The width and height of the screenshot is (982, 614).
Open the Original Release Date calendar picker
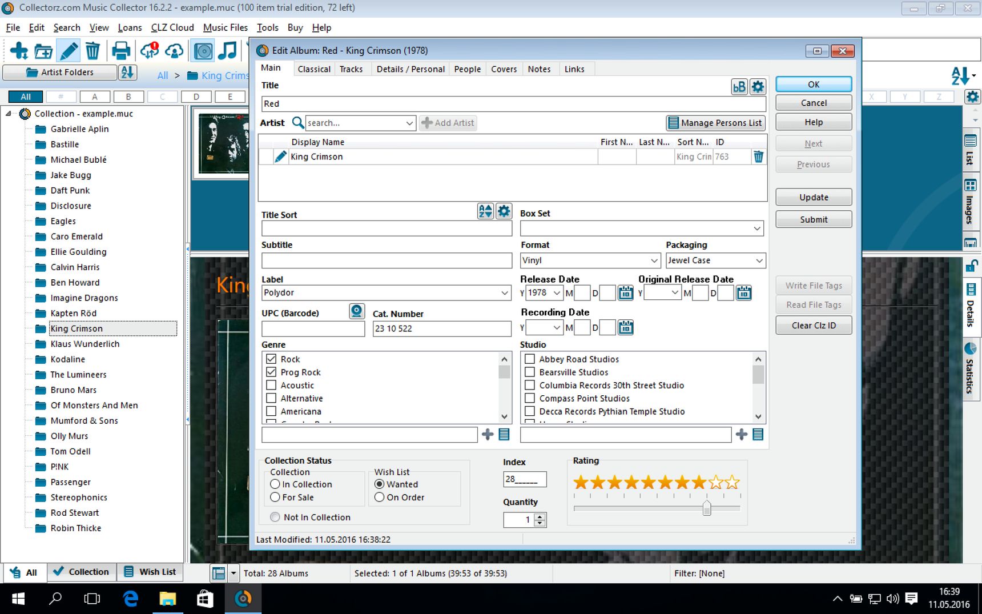click(743, 293)
